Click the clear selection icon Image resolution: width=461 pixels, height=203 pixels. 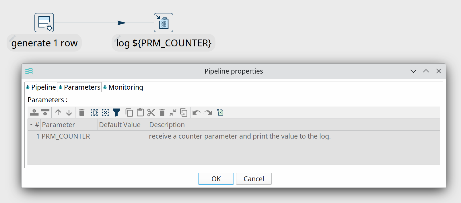click(x=106, y=113)
